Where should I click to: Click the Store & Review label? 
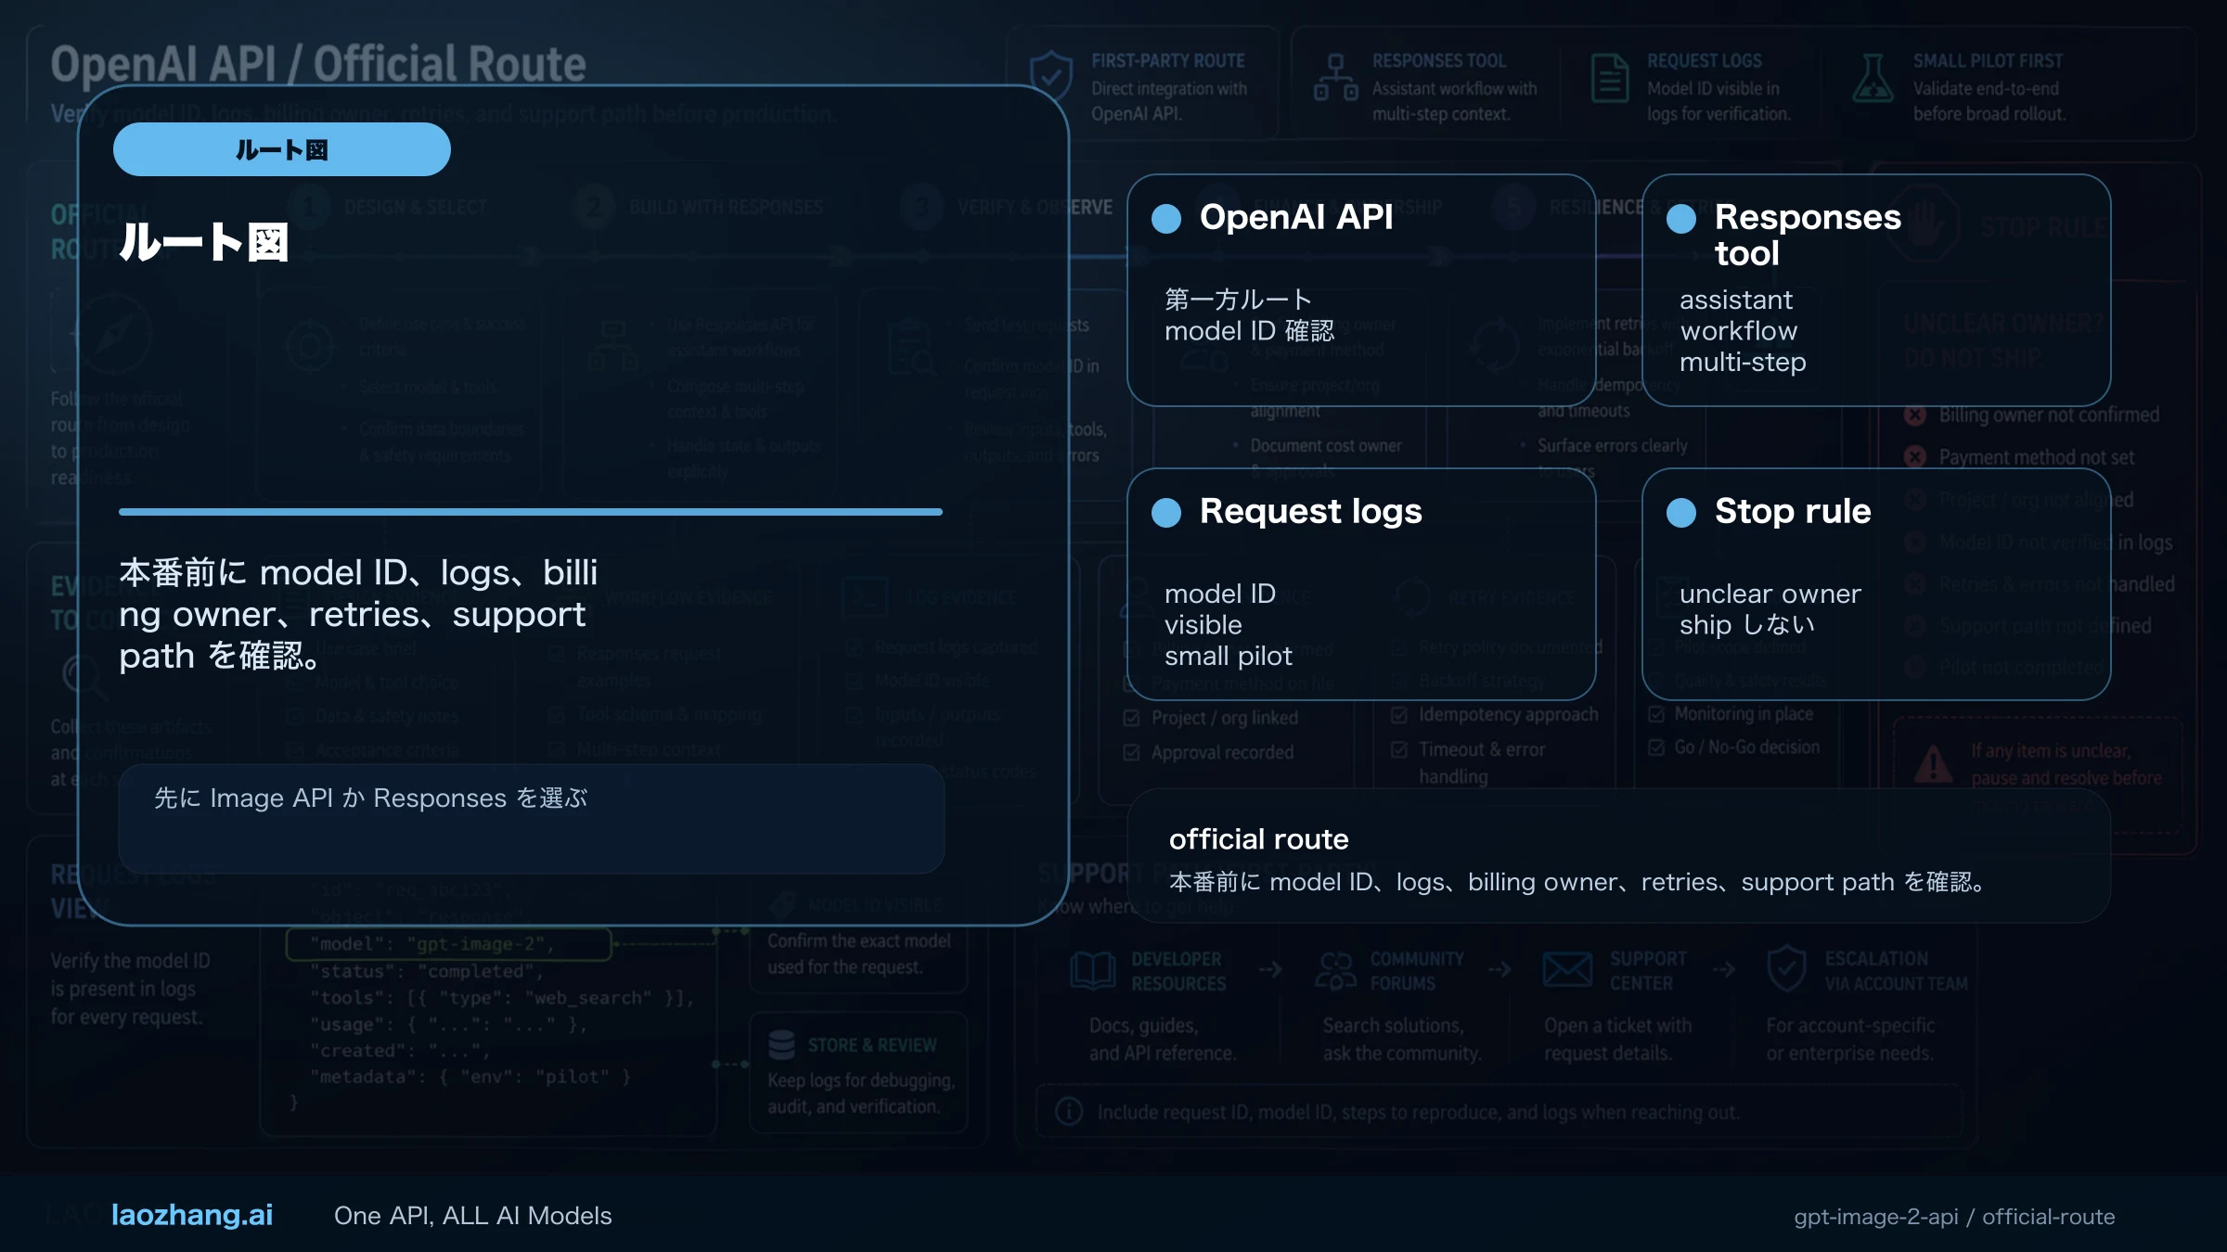pos(872,1045)
